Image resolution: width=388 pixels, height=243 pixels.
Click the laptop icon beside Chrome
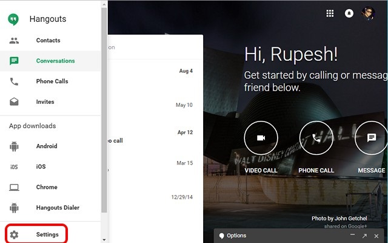tap(14, 188)
